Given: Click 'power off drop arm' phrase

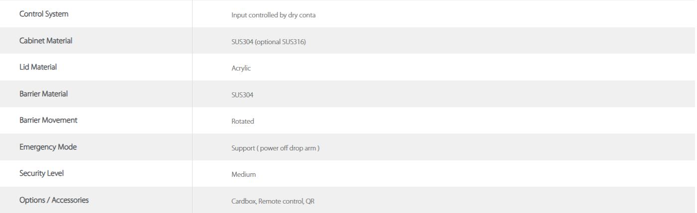Looking at the screenshot, I should (x=286, y=148).
